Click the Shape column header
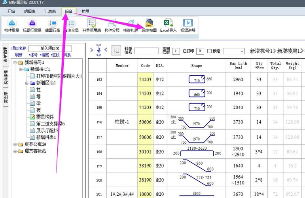Screen dimensions: 305x198 click(x=197, y=66)
